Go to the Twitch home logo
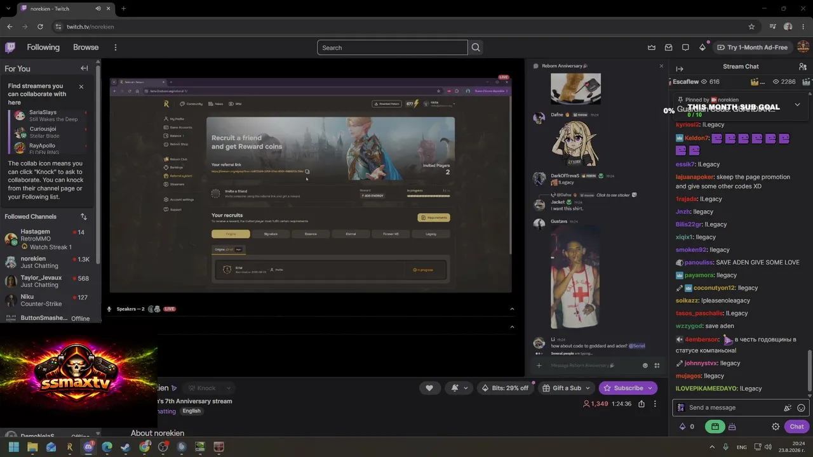This screenshot has height=457, width=813. 10,47
